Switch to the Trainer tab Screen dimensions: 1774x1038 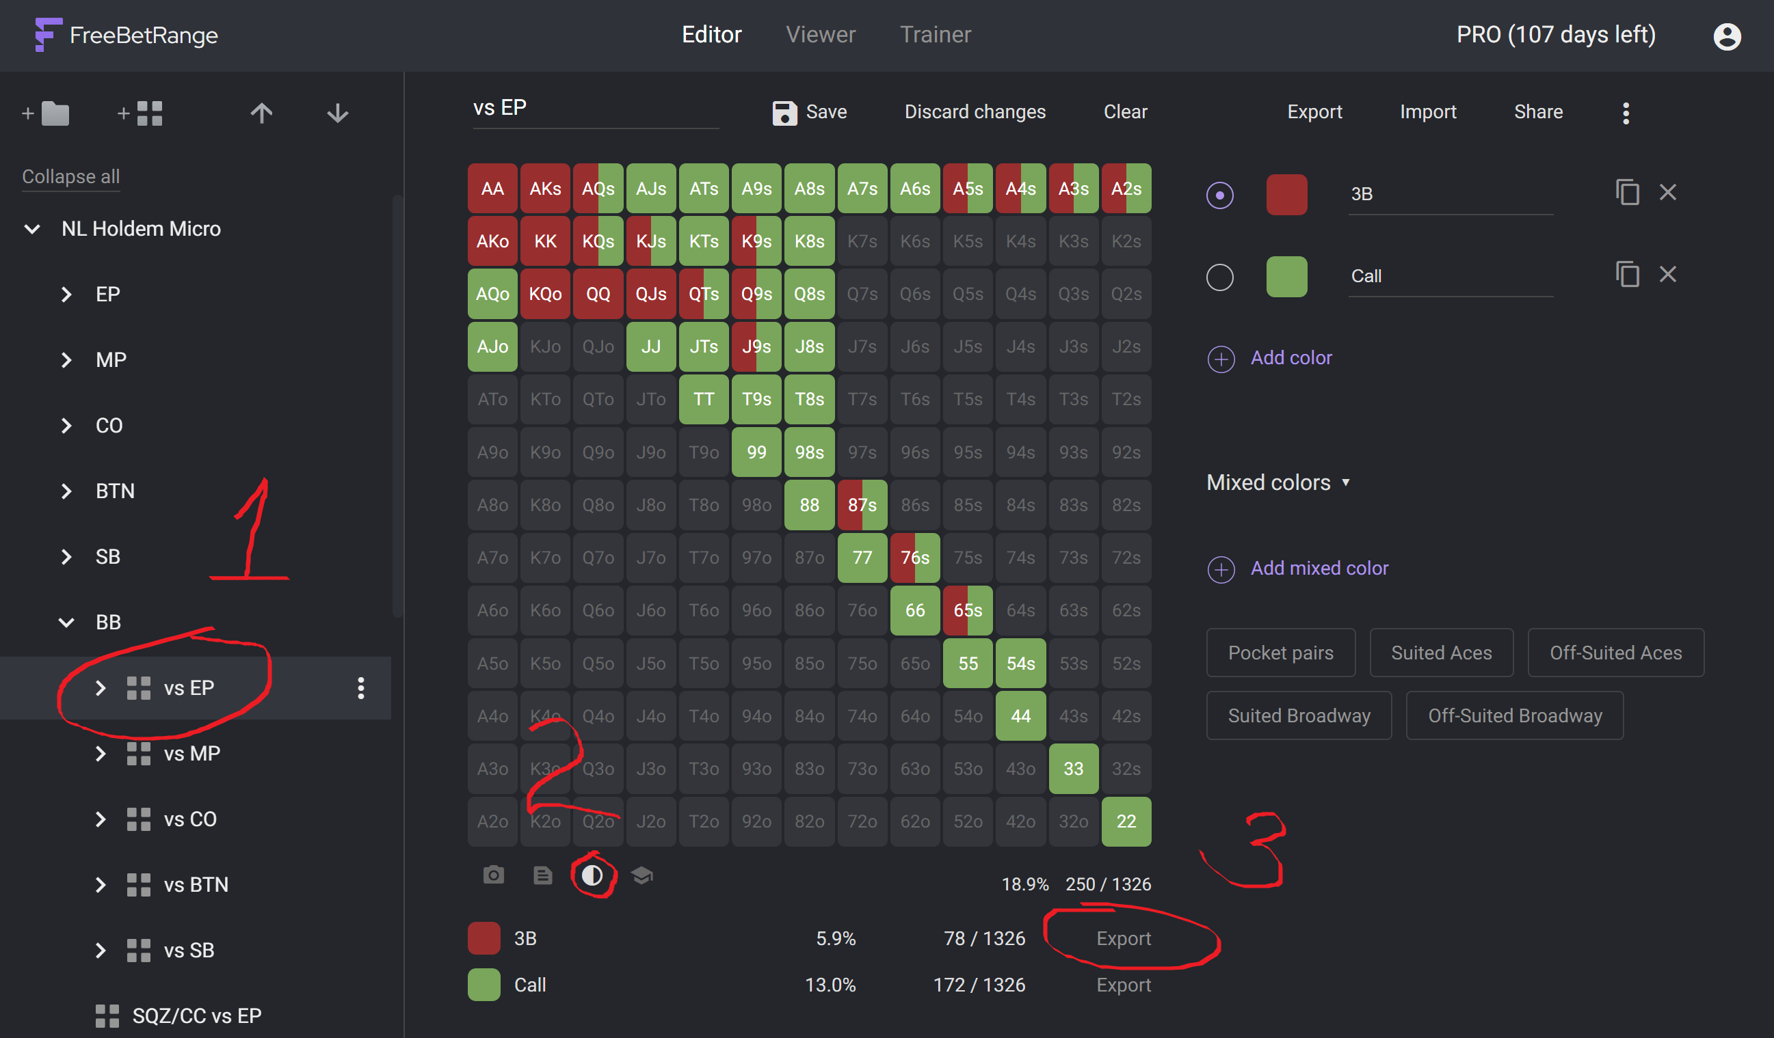pyautogui.click(x=935, y=34)
